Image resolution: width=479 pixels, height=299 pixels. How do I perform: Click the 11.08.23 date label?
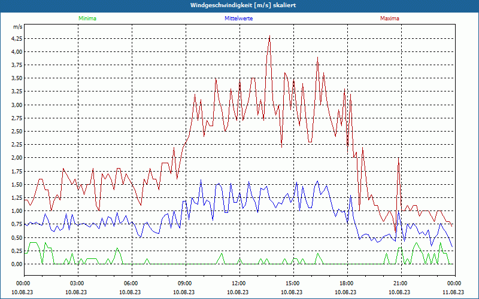coord(453,292)
